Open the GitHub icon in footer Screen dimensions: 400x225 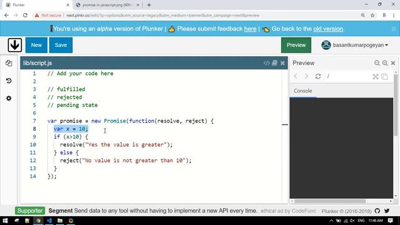(x=377, y=211)
